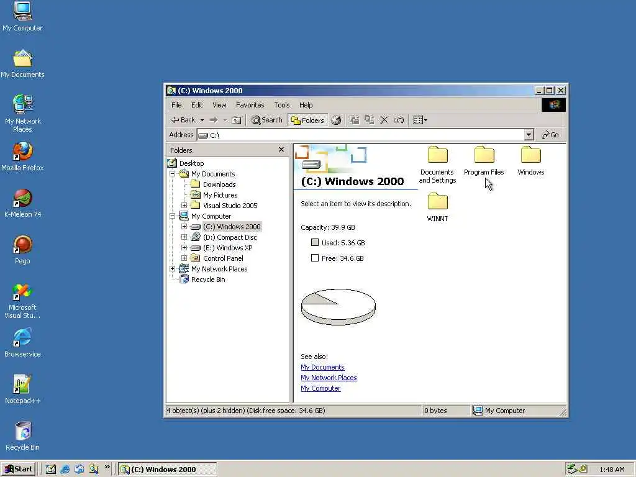Follow the My Documents link under See also
The width and height of the screenshot is (636, 477).
pyautogui.click(x=322, y=367)
